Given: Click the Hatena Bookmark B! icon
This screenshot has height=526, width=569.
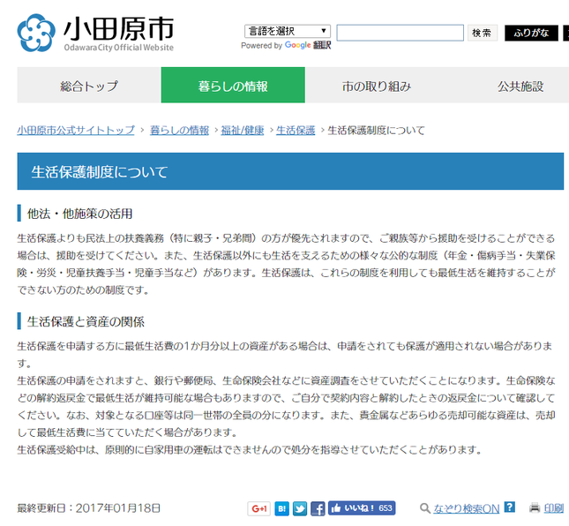Looking at the screenshot, I should click(x=282, y=508).
